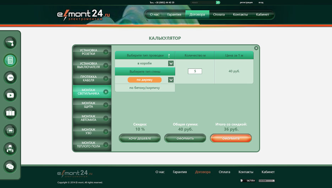This screenshot has width=332, height=188.
Task: Click the search submit icon in header
Action: click(218, 2)
